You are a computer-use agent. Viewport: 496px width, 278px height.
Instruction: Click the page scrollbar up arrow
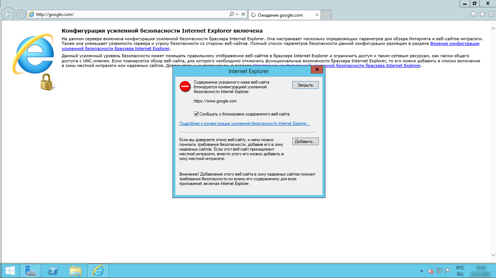coord(493,28)
